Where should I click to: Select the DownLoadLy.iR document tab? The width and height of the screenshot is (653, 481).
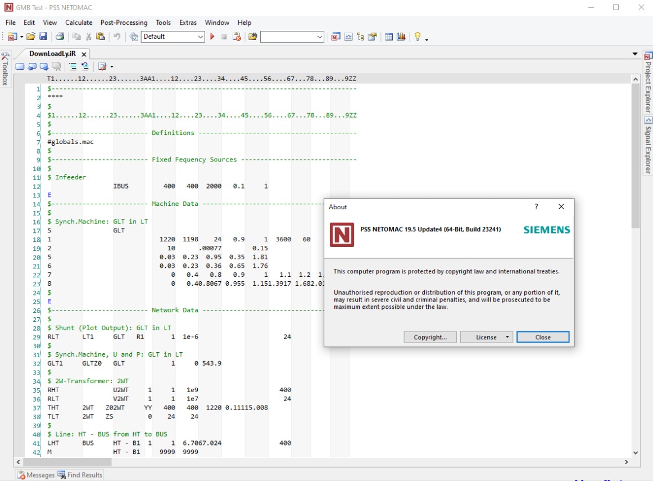[52, 54]
